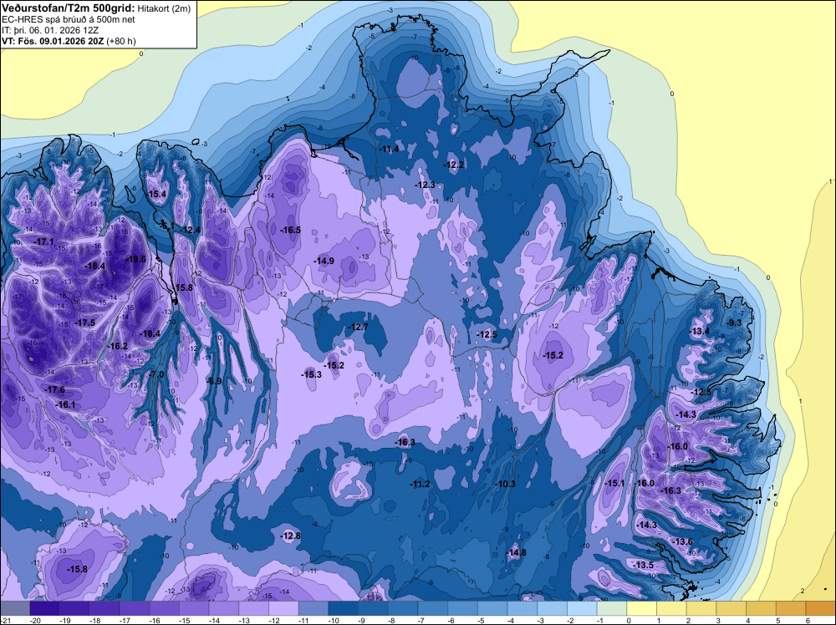Choose the -8 blue legend swatch
The width and height of the screenshot is (836, 625).
click(x=403, y=608)
